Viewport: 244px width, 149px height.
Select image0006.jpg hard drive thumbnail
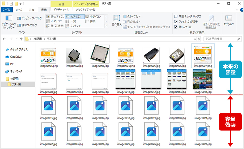[x=177, y=56]
